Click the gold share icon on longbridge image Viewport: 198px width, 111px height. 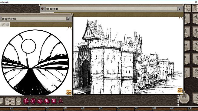[x=180, y=91]
